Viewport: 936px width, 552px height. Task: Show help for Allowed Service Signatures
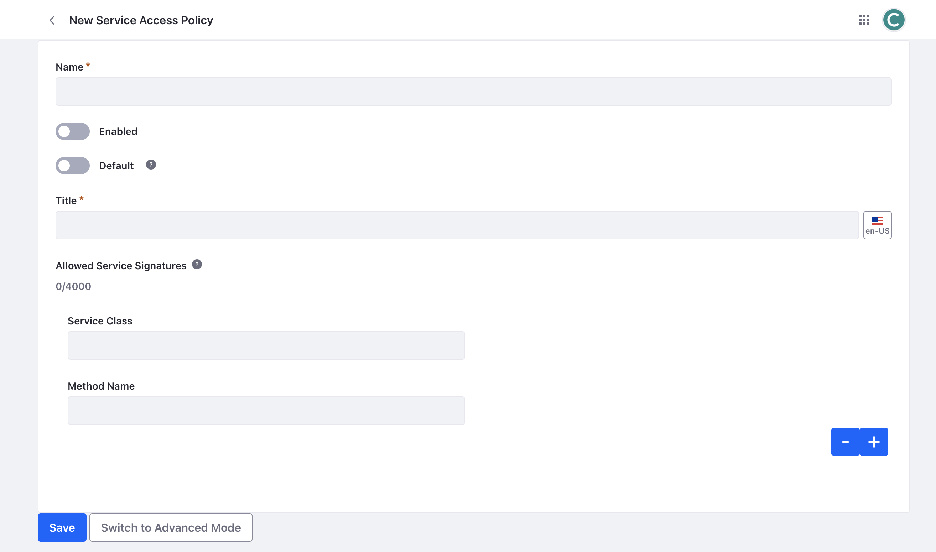click(197, 265)
